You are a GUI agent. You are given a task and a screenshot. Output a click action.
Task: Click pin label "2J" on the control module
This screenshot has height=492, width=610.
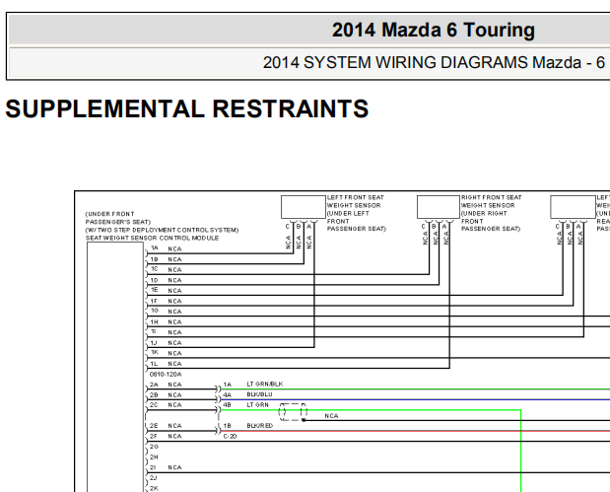(154, 477)
